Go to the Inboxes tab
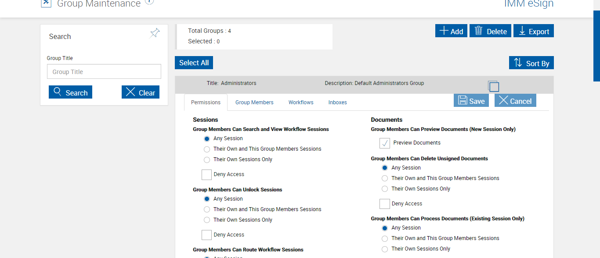 (x=337, y=102)
